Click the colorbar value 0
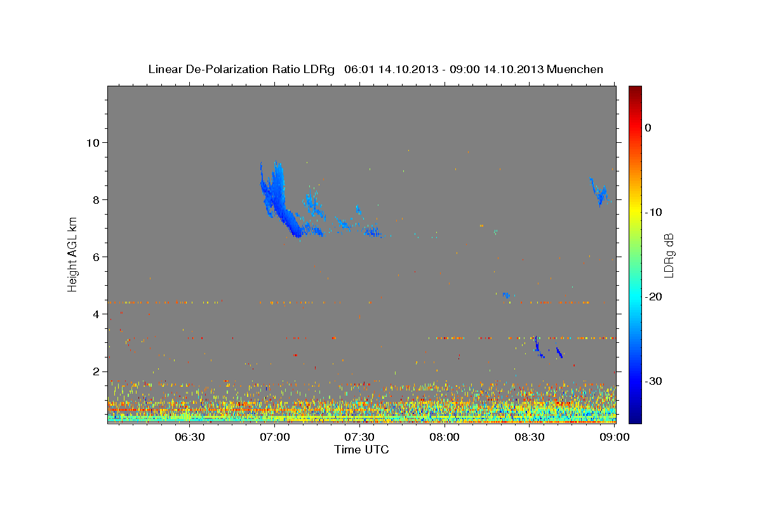 (648, 128)
